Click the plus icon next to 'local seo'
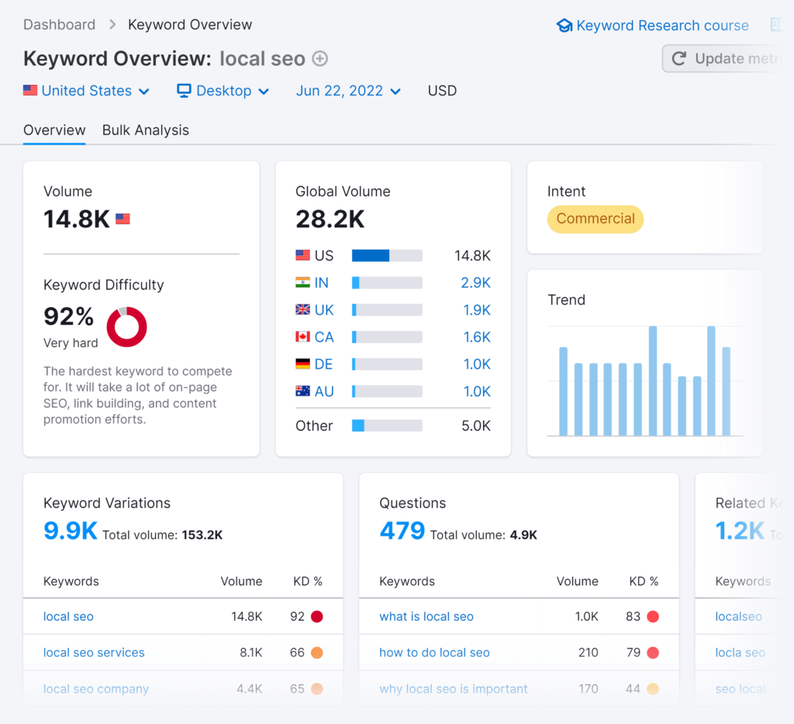This screenshot has width=794, height=724. pyautogui.click(x=319, y=58)
